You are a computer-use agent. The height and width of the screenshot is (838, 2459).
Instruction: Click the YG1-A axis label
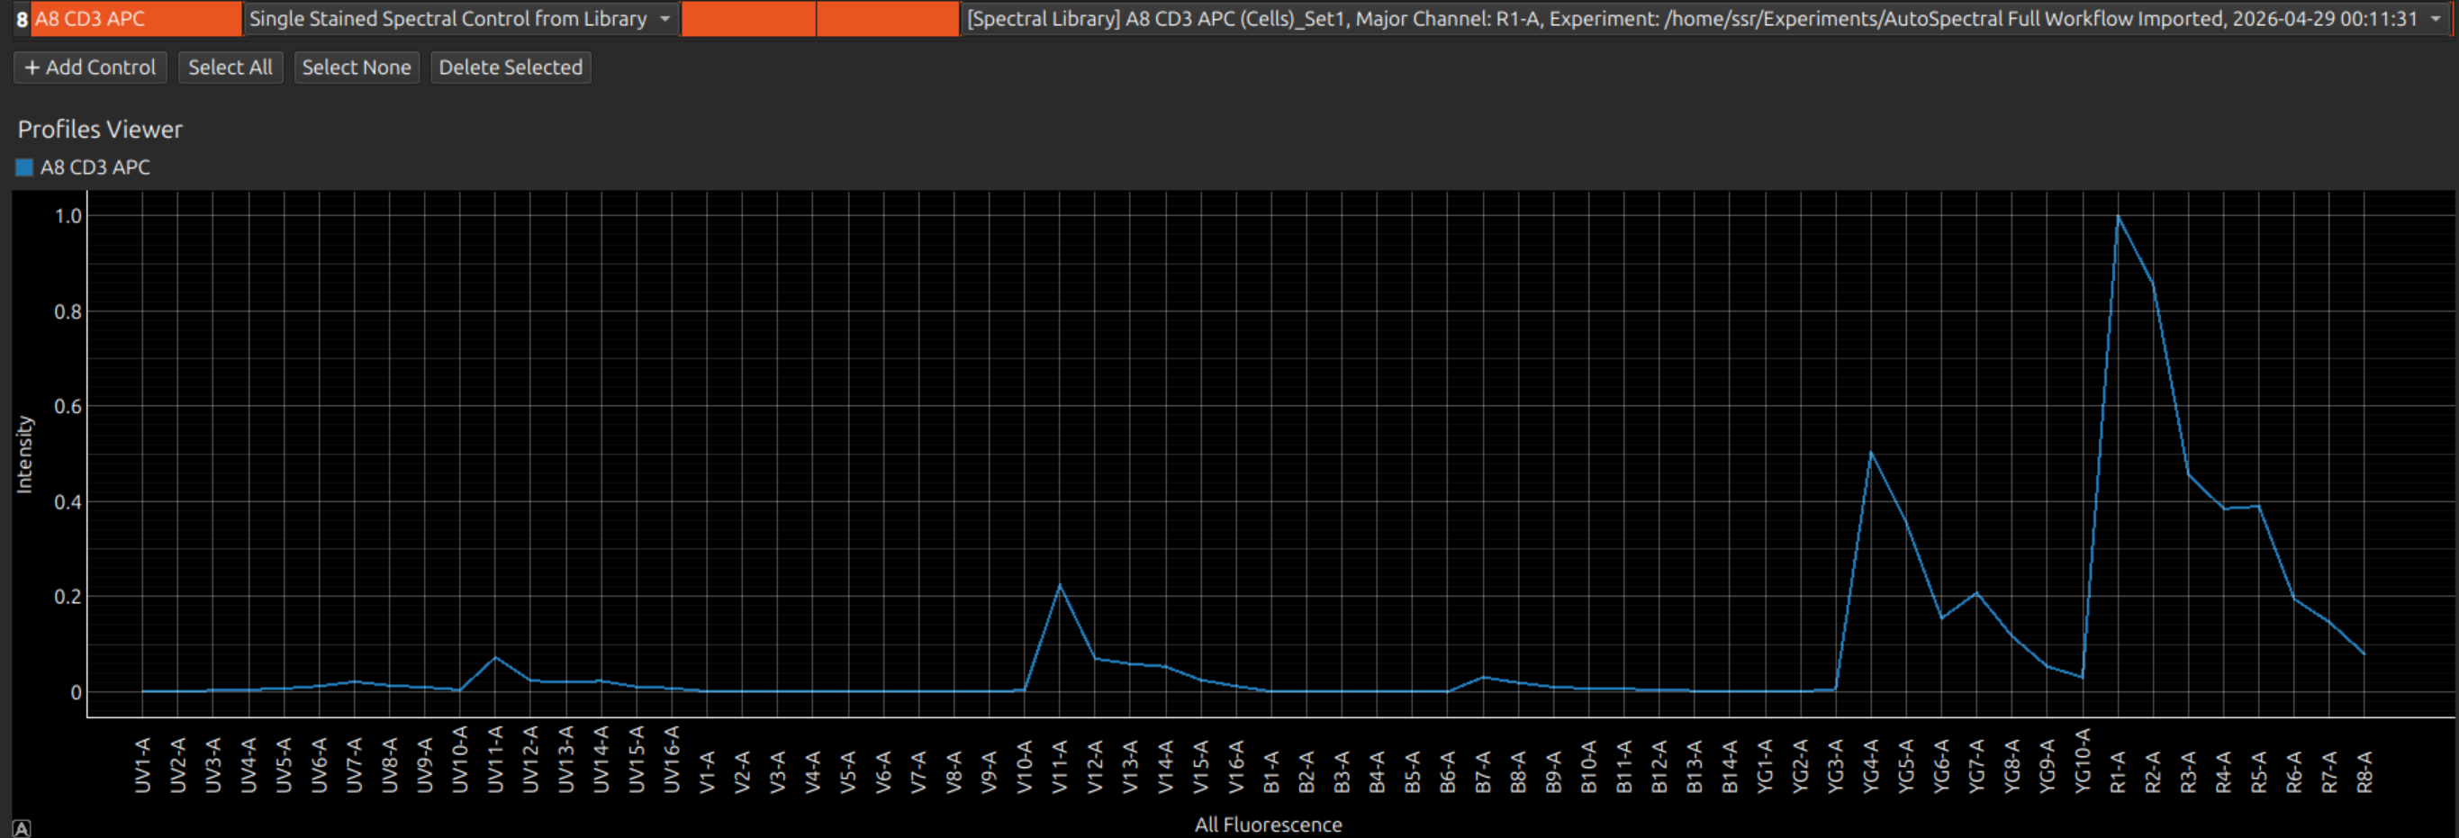point(1765,765)
